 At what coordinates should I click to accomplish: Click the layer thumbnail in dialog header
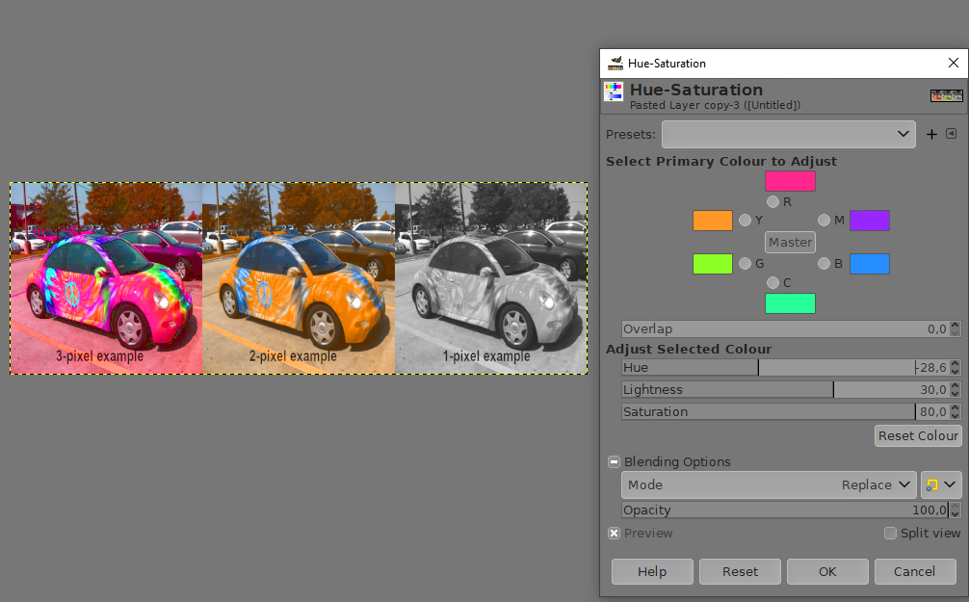[946, 95]
